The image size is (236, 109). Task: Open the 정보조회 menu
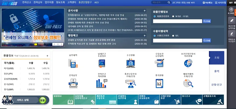(x=60, y=2)
